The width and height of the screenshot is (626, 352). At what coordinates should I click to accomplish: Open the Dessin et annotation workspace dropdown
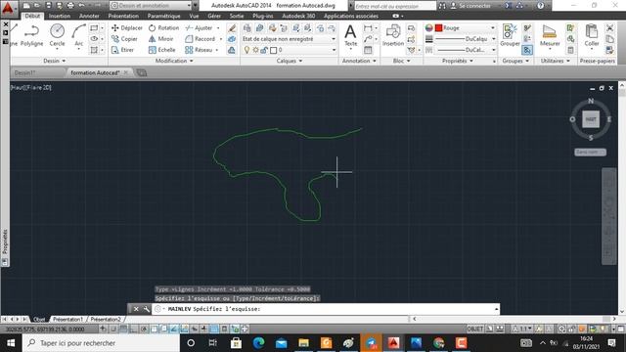[151, 6]
